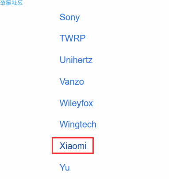
Task: Pick Vanzo in the manufacturer list
Action: 72,82
